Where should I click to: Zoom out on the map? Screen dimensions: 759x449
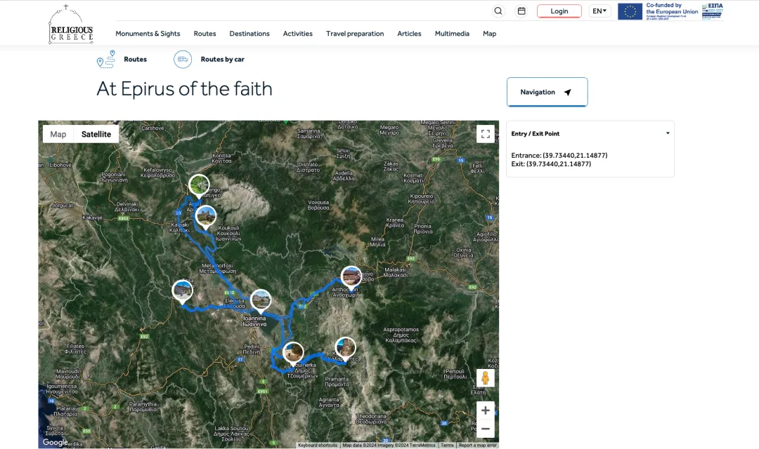point(485,429)
